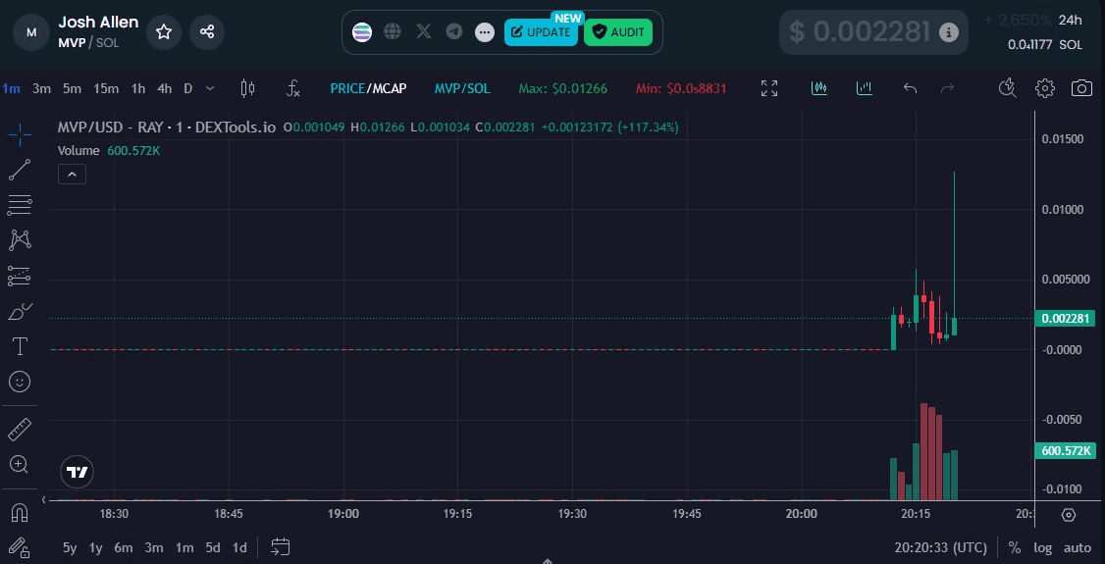Toggle auto scale mode

pos(1077,547)
